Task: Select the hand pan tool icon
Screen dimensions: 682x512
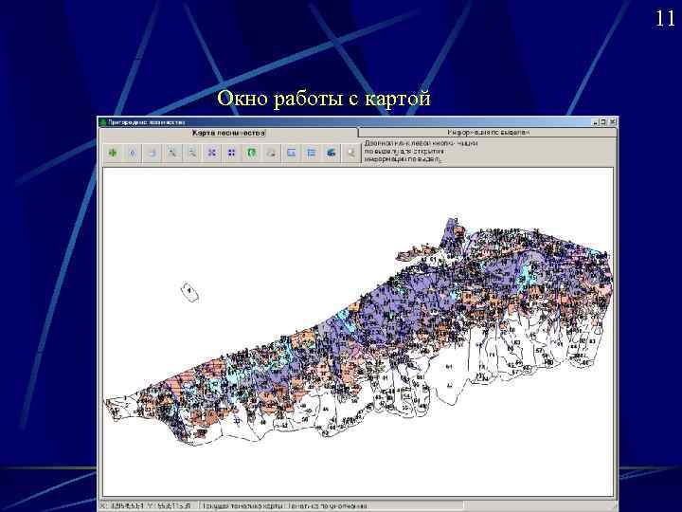Action: (x=153, y=153)
